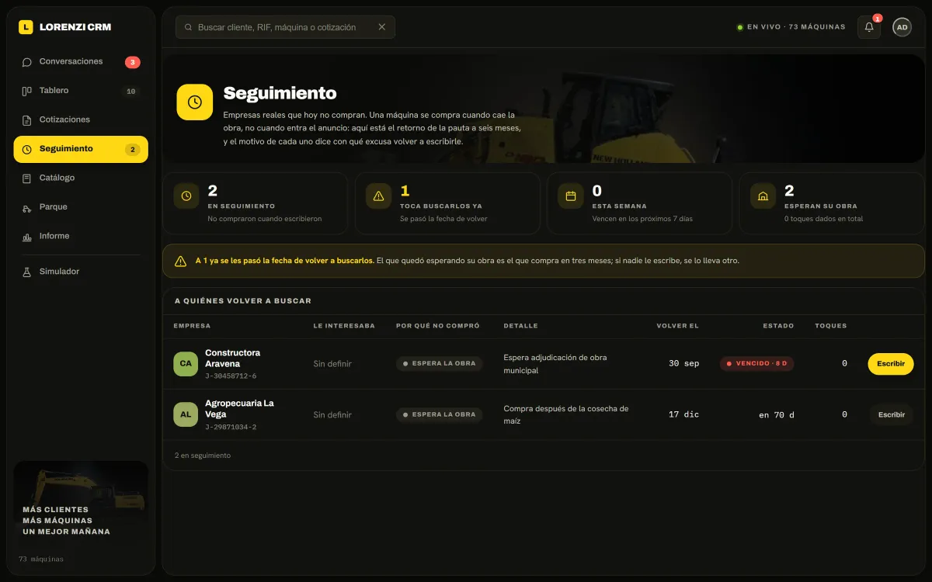The image size is (932, 582).
Task: Click RIF J-30458712-6
Action: [231, 376]
